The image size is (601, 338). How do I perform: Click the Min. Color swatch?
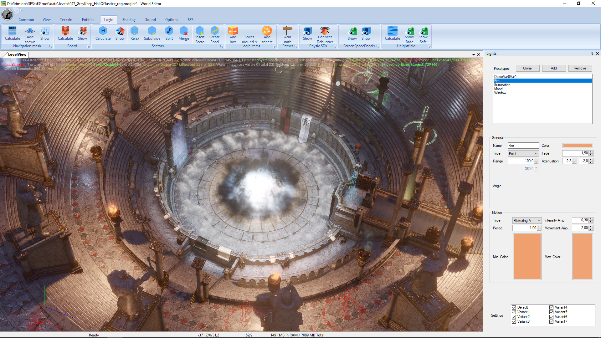(527, 257)
